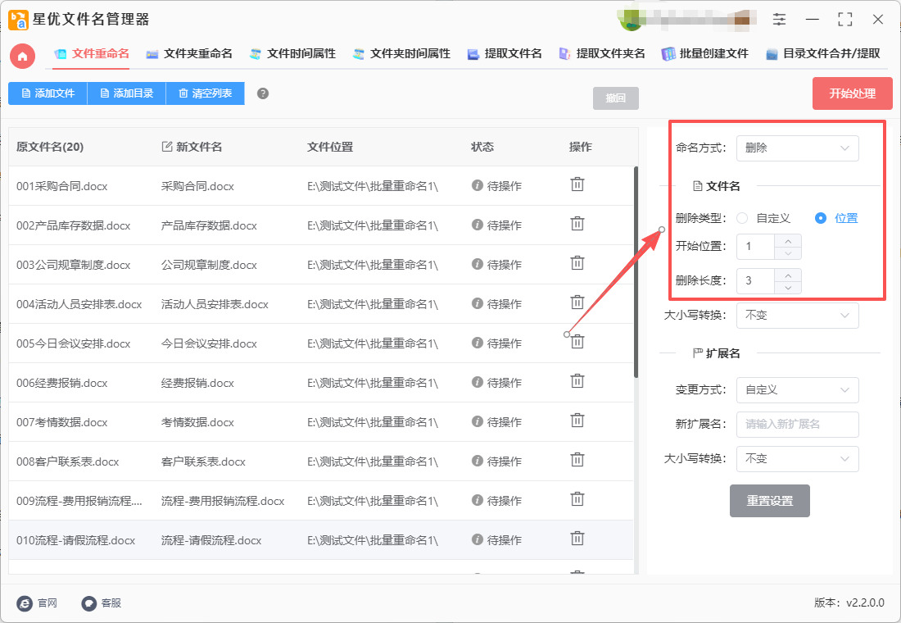The height and width of the screenshot is (623, 901).
Task: Click 撤回 undo button
Action: (615, 98)
